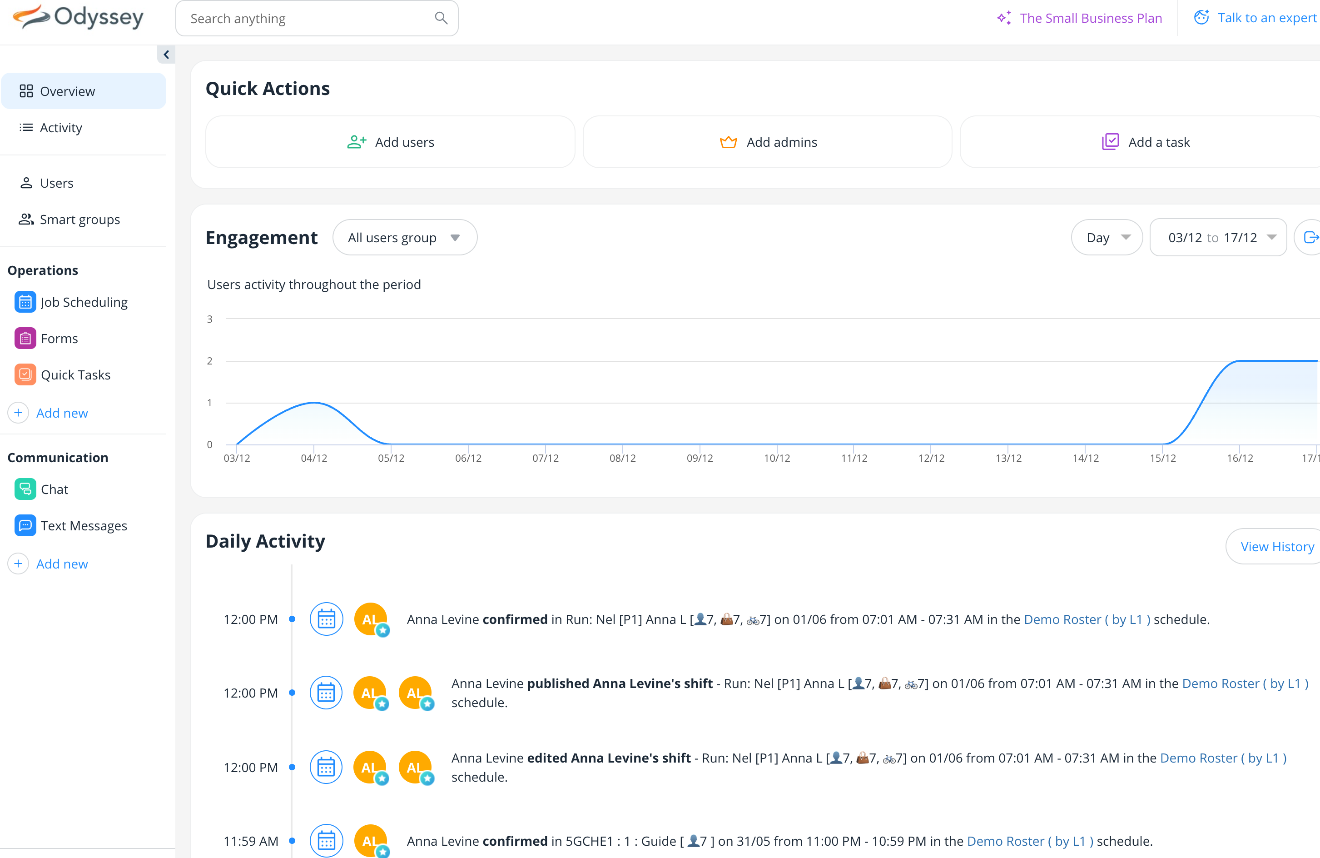Click the Odyssey logo
Screen dimensions: 1320x858
(78, 18)
